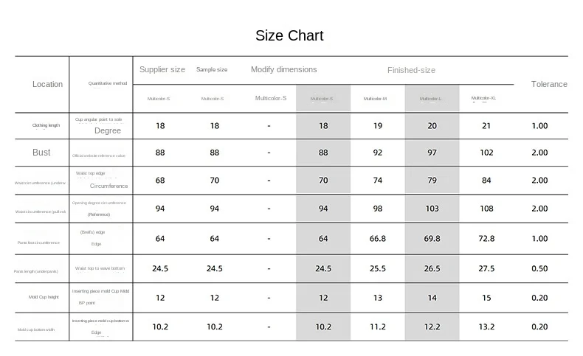Select the highlighted 103 value cell
This screenshot has width=583, height=356.
pyautogui.click(x=432, y=209)
